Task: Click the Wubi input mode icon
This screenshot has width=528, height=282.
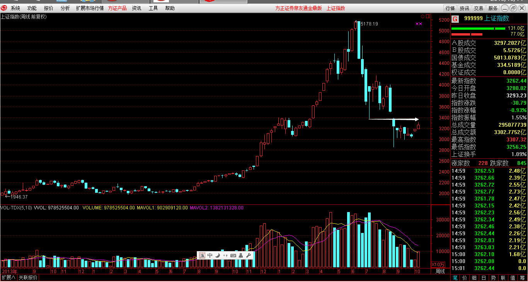Action: (x=202, y=255)
